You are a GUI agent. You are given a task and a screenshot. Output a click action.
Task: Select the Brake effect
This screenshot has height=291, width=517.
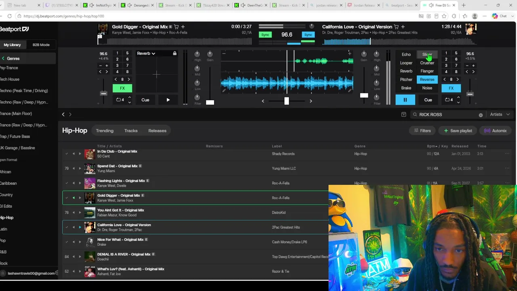406,88
